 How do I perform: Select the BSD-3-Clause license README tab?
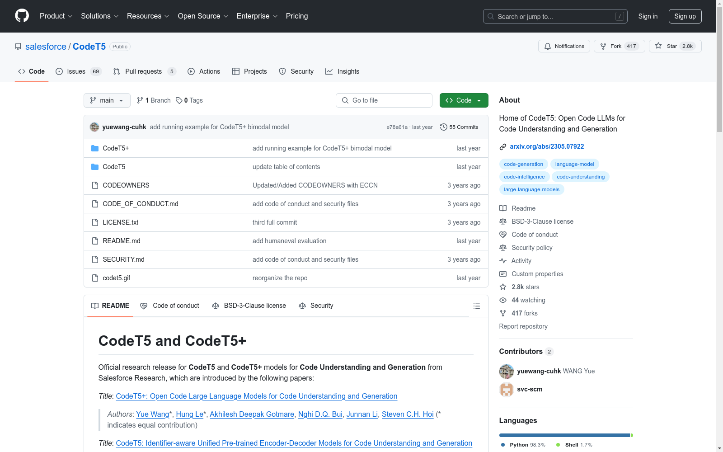click(249, 306)
